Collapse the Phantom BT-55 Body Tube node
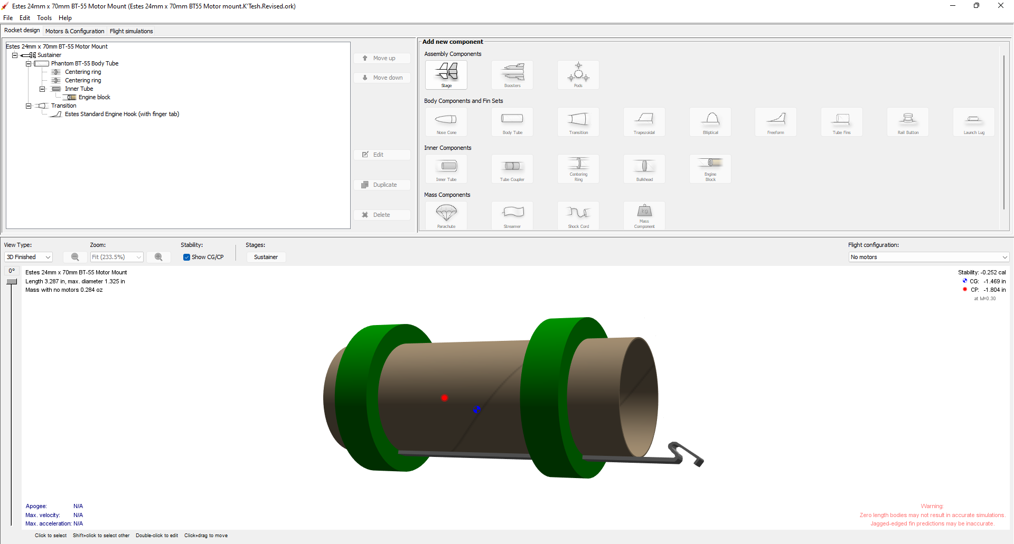This screenshot has height=544, width=1014. (29, 63)
